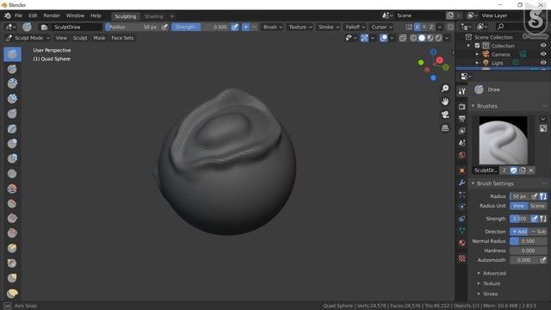
Task: Open the File menu
Action: [18, 15]
